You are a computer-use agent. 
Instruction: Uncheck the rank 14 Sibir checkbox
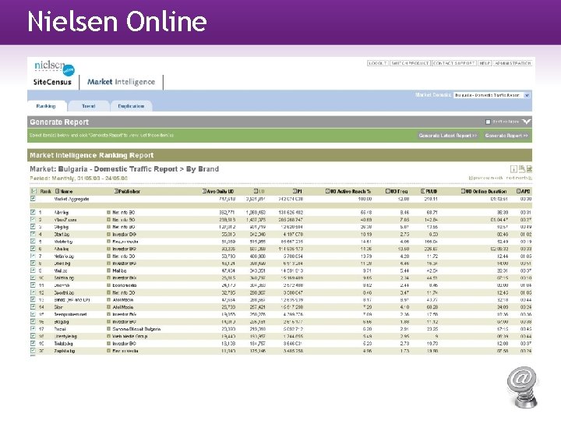pos(34,307)
